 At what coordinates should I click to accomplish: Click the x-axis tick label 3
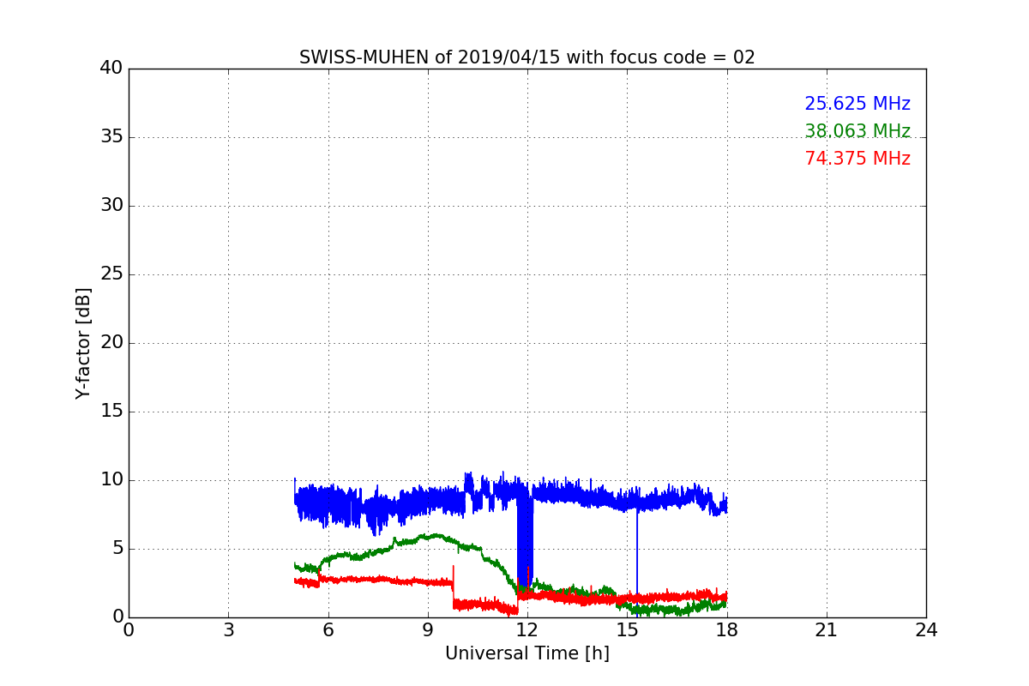[228, 630]
